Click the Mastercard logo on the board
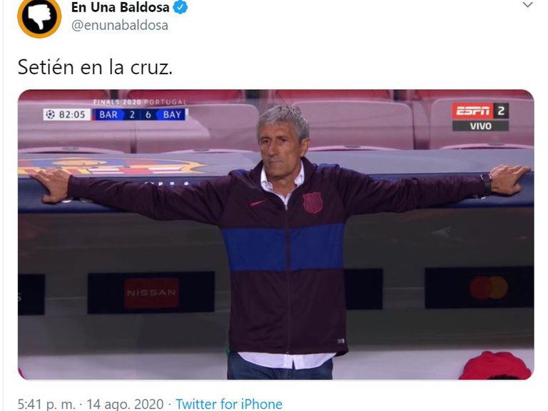Screen dimensions: 548x411 [489, 288]
